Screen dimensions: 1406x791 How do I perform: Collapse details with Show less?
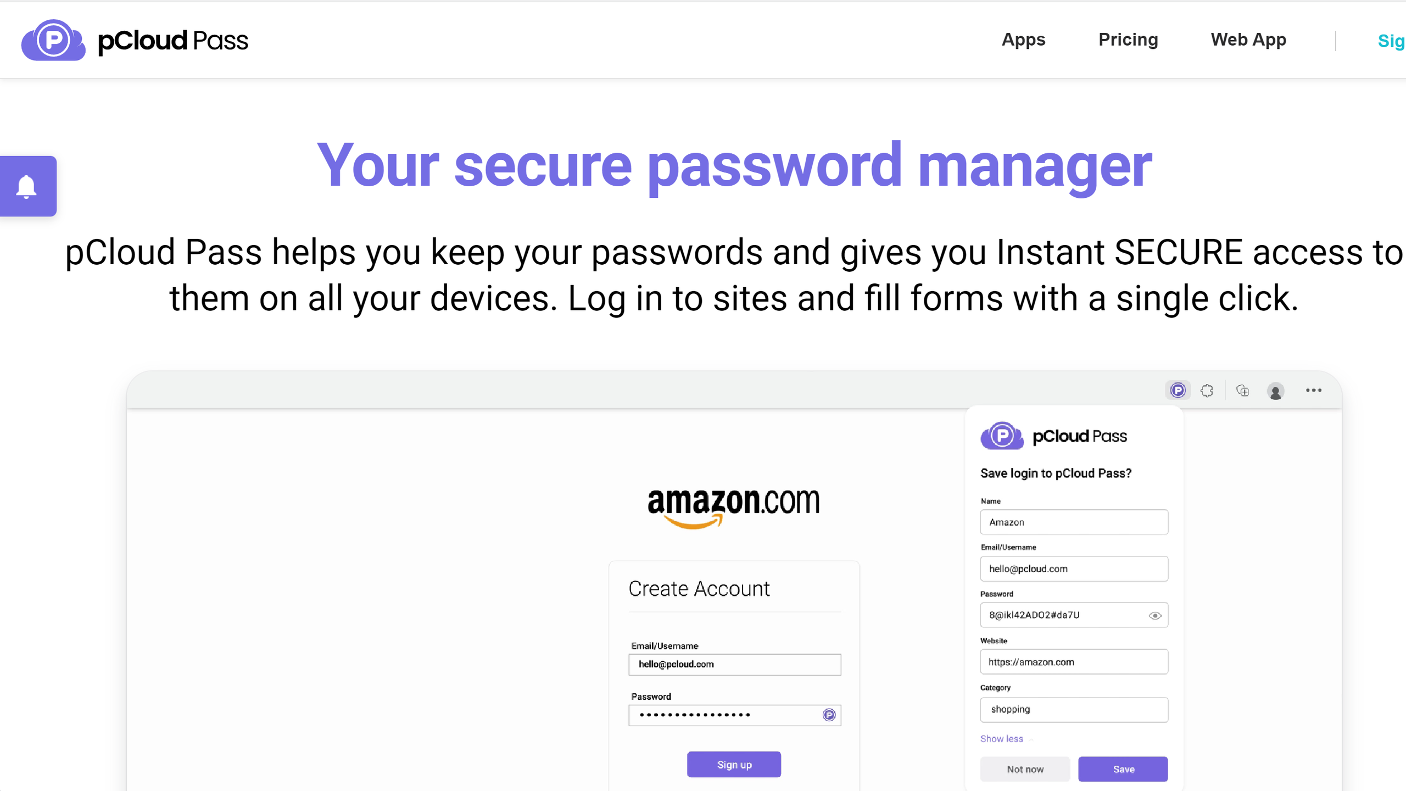coord(1001,739)
